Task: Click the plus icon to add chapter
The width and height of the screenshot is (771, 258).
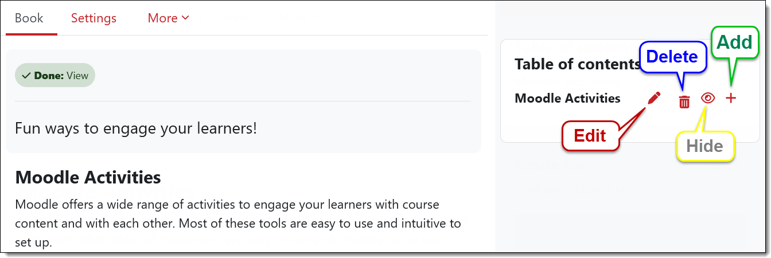Action: (x=730, y=99)
